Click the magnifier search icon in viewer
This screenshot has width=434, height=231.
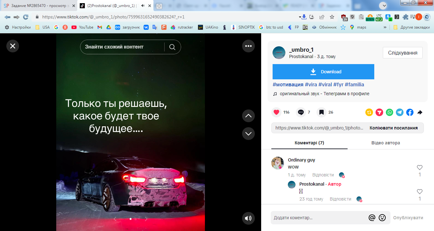[172, 47]
